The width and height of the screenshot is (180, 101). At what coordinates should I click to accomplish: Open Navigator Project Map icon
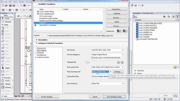click(x=164, y=17)
